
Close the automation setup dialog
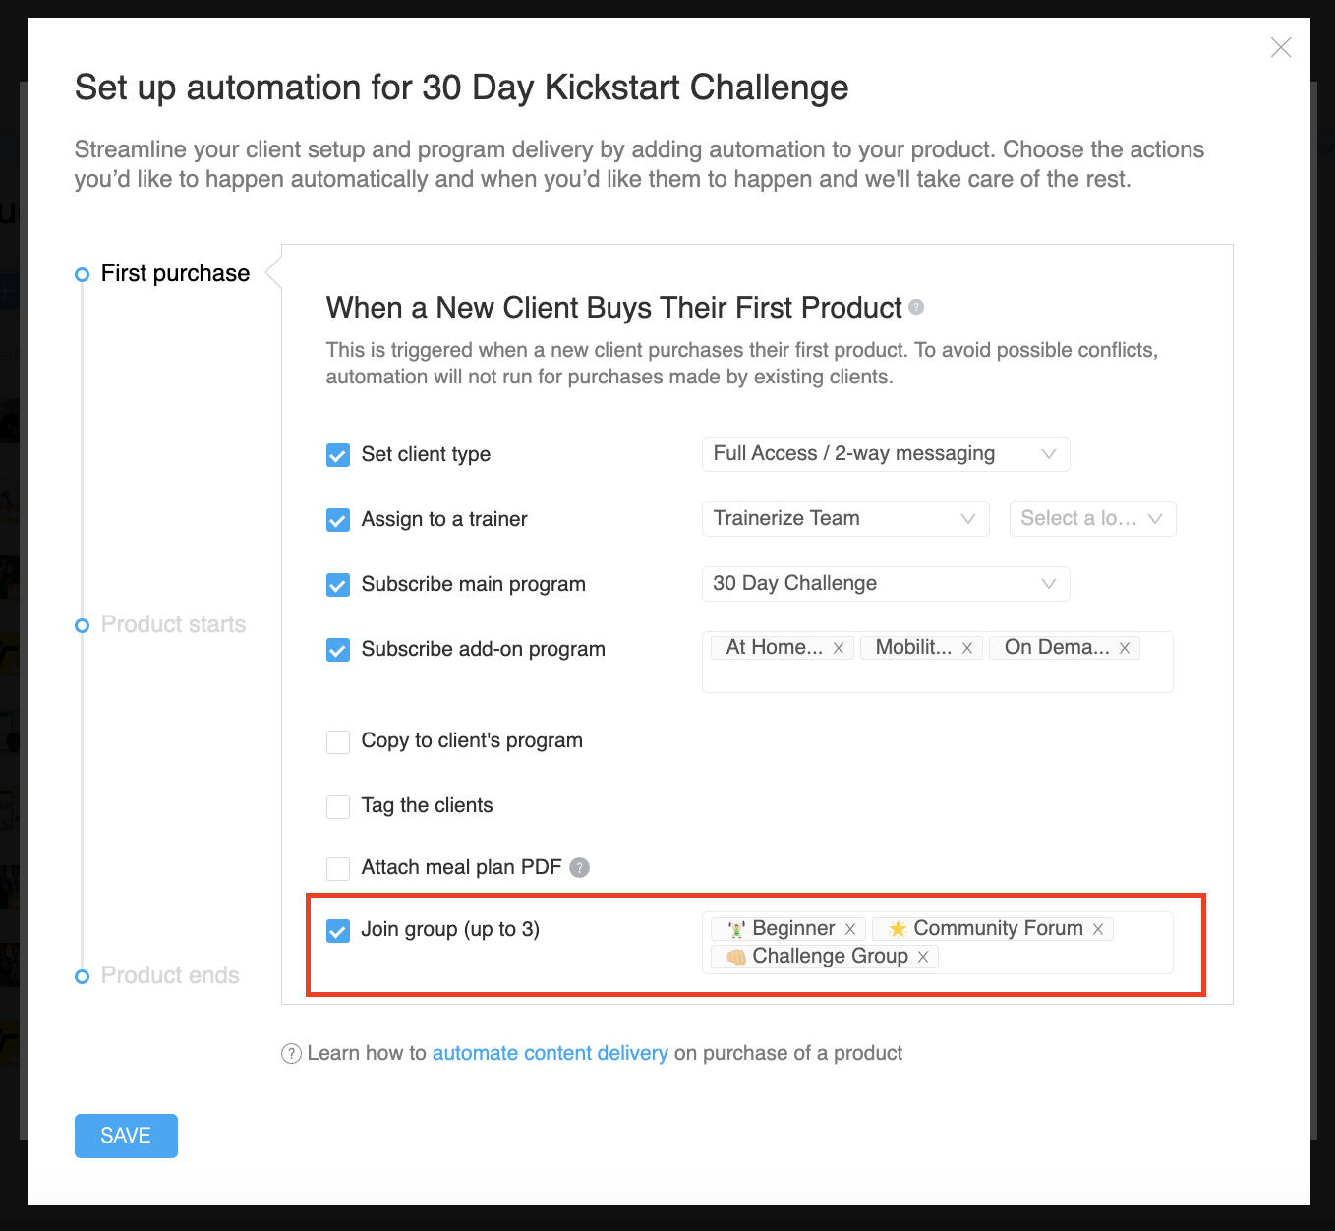click(x=1280, y=47)
